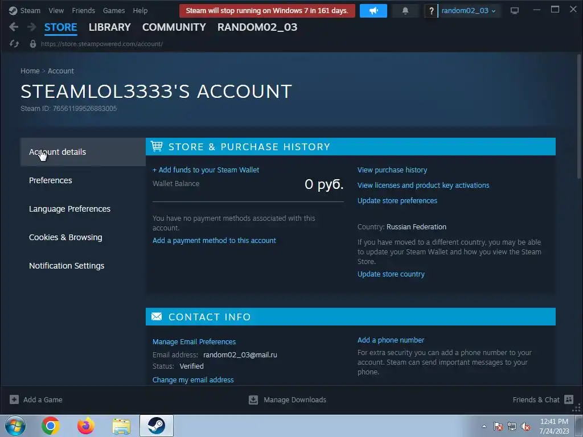Open the View menu
Screen dimensions: 583x437
[56, 10]
